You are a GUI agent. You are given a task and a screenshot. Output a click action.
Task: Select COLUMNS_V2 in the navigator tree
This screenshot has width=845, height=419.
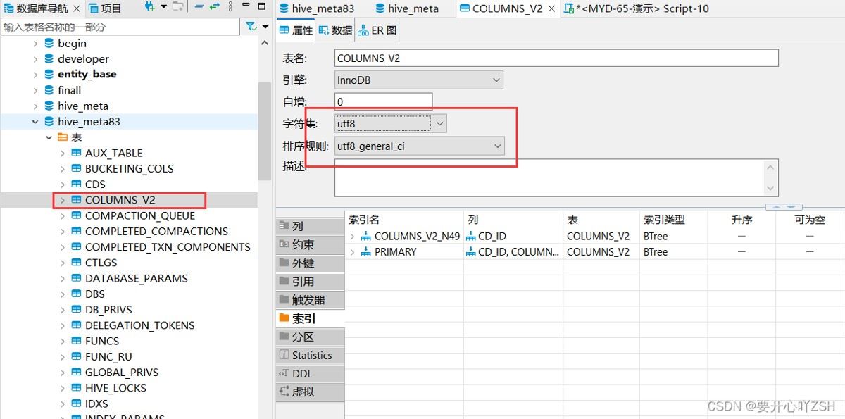pos(120,200)
